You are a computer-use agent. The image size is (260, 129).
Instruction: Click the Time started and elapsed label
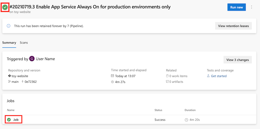pyautogui.click(x=129, y=70)
